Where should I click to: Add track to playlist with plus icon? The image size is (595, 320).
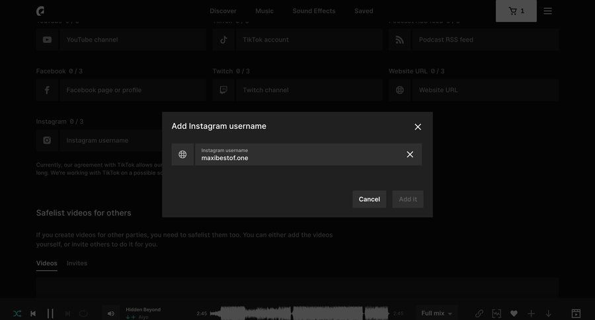coord(531,313)
